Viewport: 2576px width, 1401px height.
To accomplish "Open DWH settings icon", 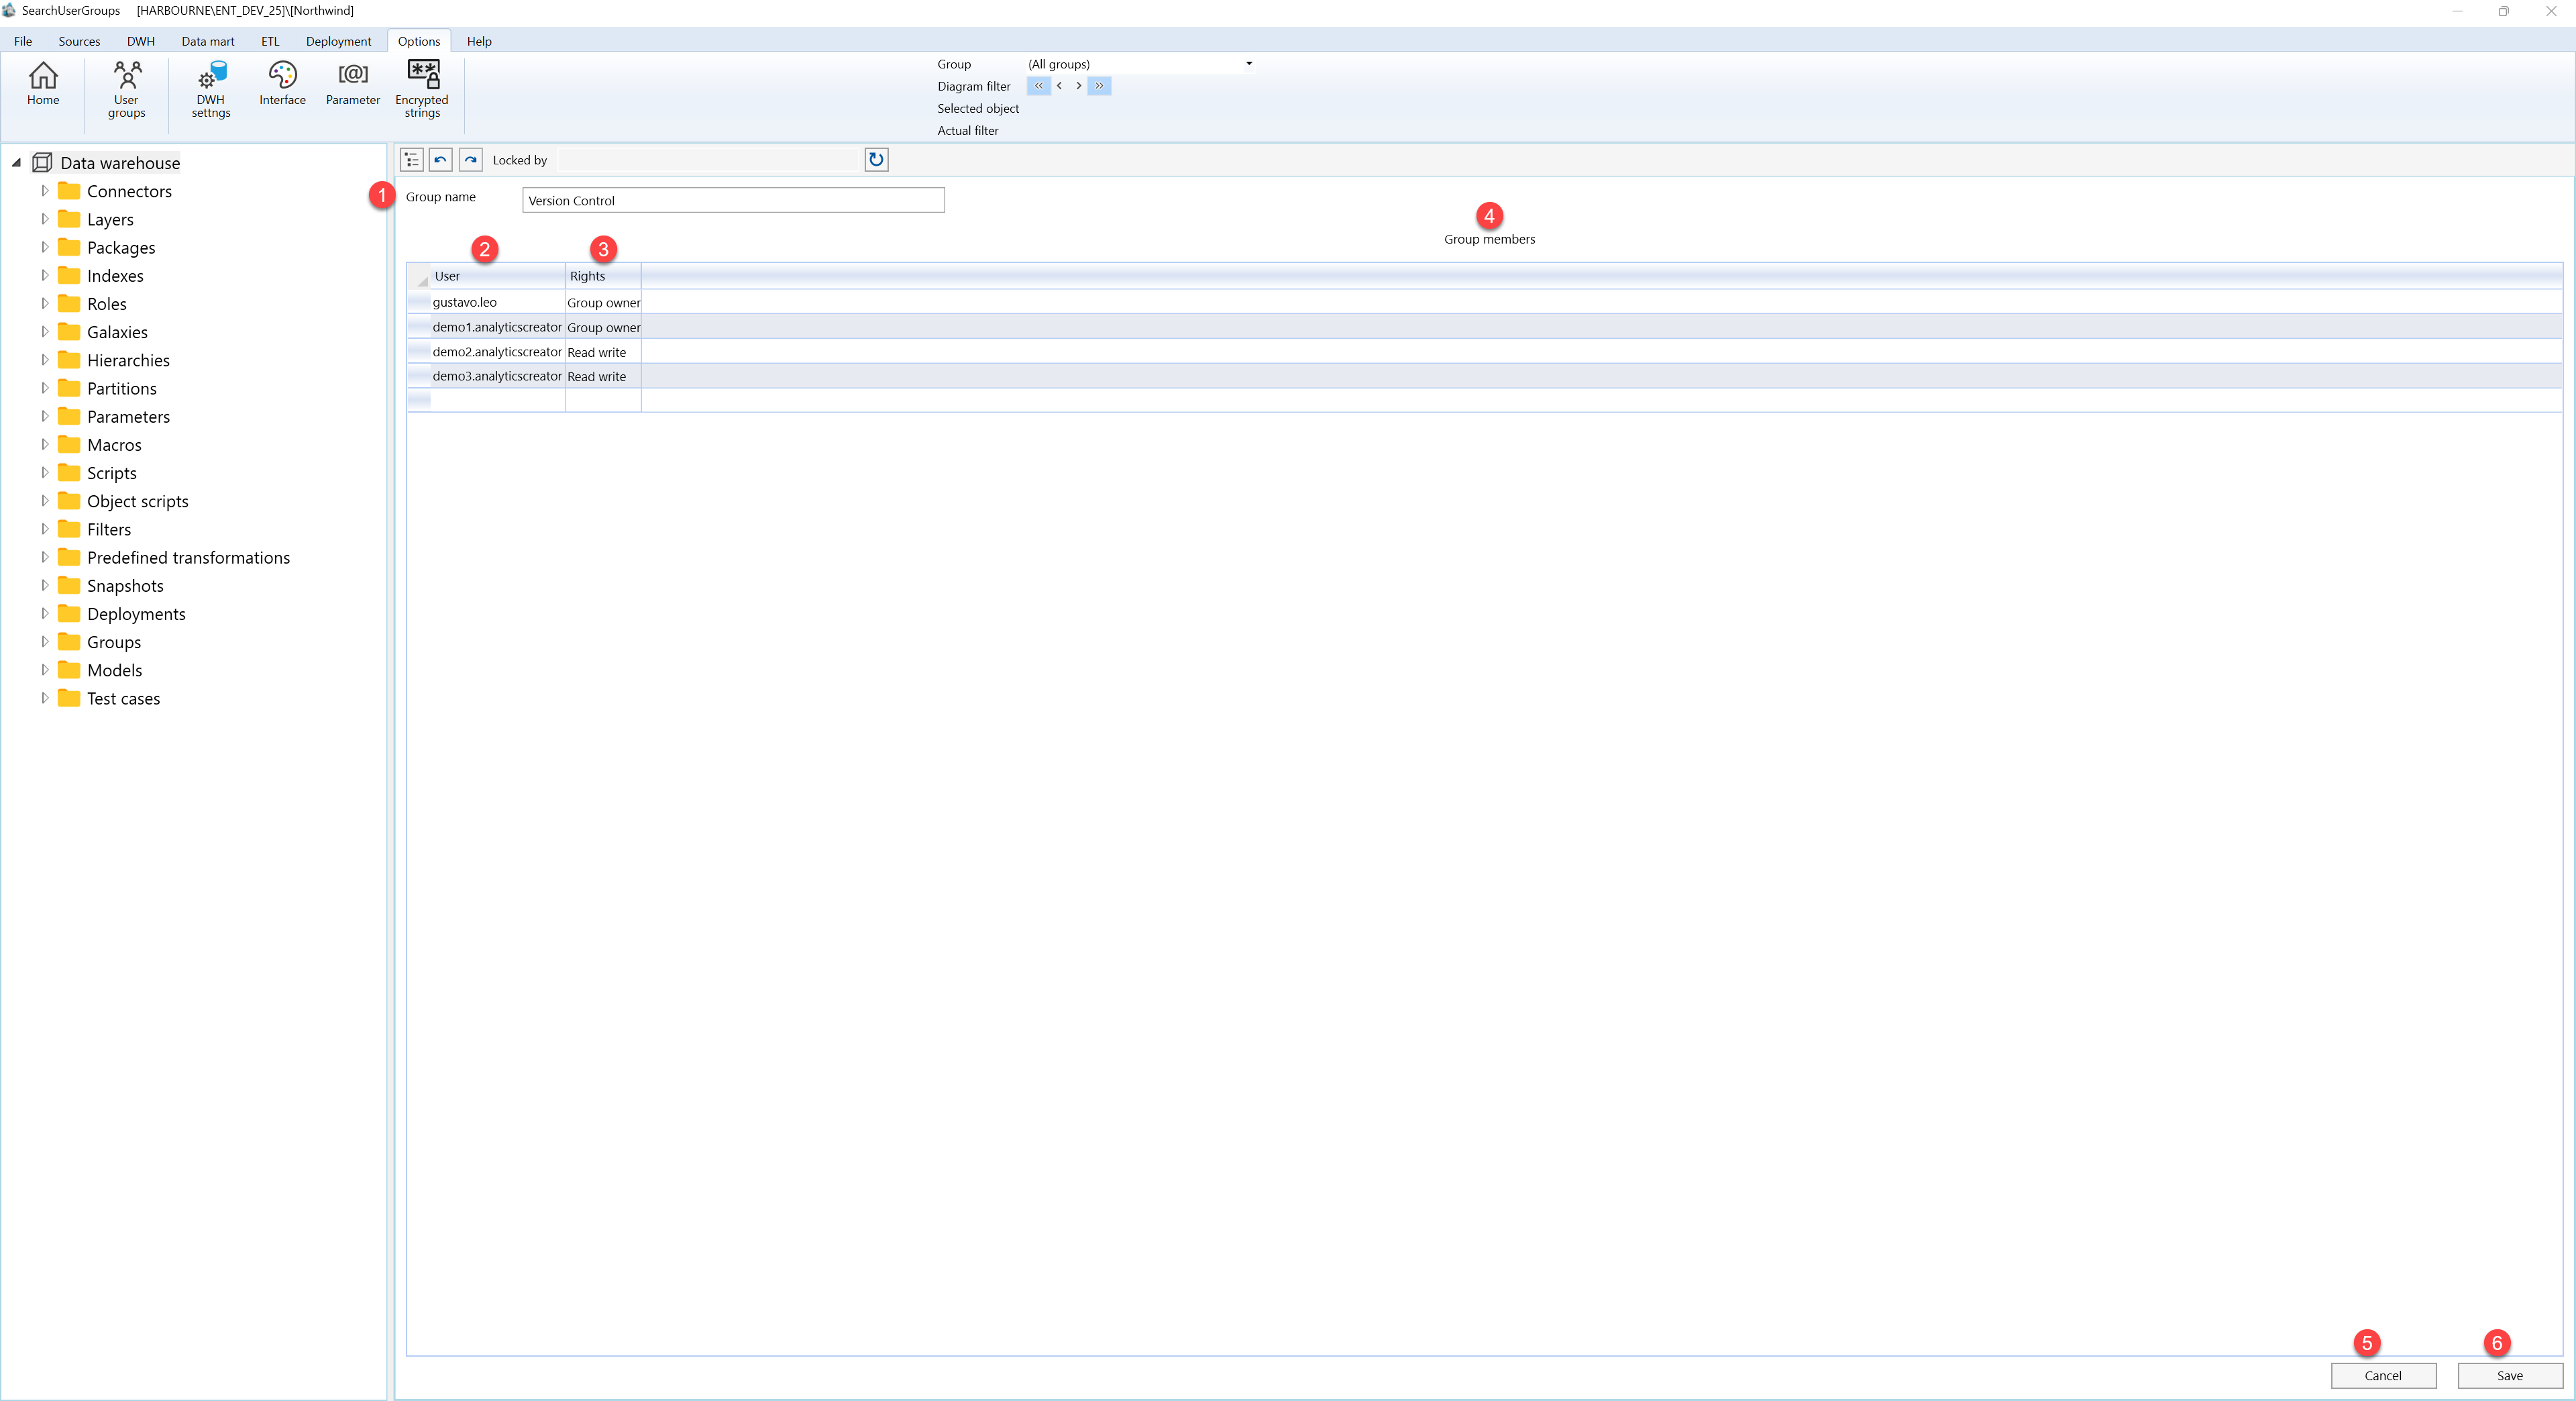I will click(211, 90).
